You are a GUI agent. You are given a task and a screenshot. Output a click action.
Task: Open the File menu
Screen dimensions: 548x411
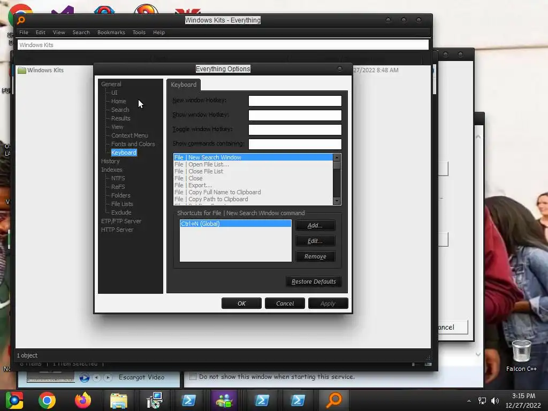click(x=24, y=33)
